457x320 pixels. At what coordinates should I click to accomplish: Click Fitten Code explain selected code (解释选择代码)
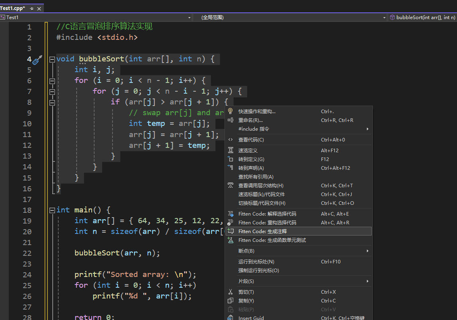pyautogui.click(x=267, y=214)
